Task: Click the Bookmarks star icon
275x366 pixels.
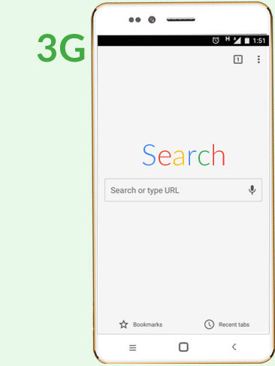Action: pos(123,325)
